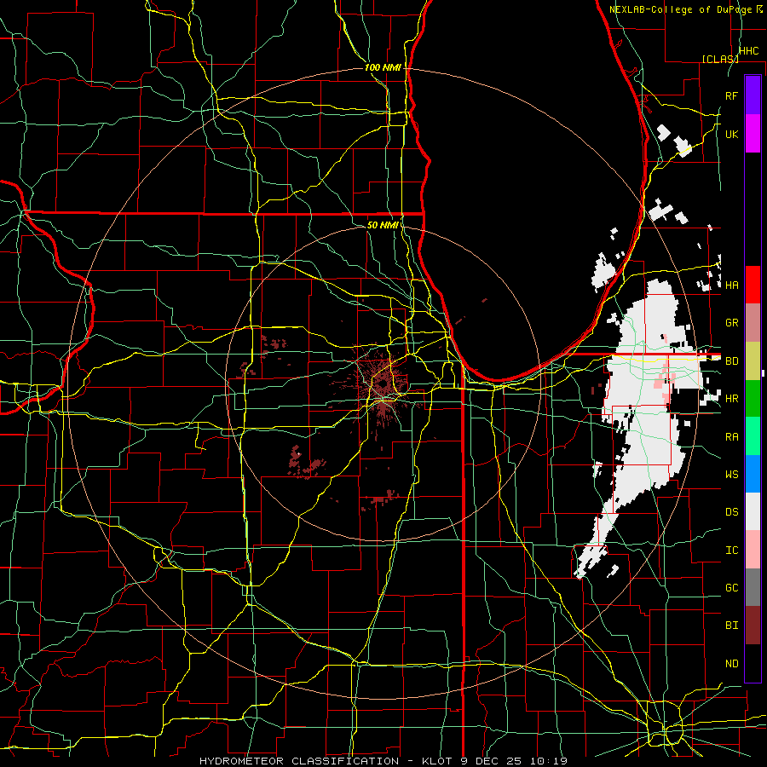The image size is (767, 767).
Task: Select the BD yellow-olive swatch
Action: click(753, 361)
